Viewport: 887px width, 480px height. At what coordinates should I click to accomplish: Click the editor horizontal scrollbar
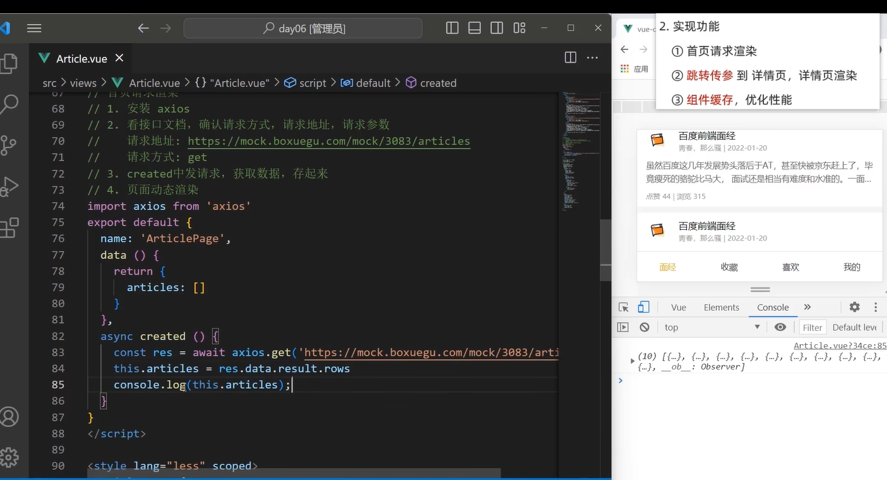pyautogui.click(x=294, y=472)
